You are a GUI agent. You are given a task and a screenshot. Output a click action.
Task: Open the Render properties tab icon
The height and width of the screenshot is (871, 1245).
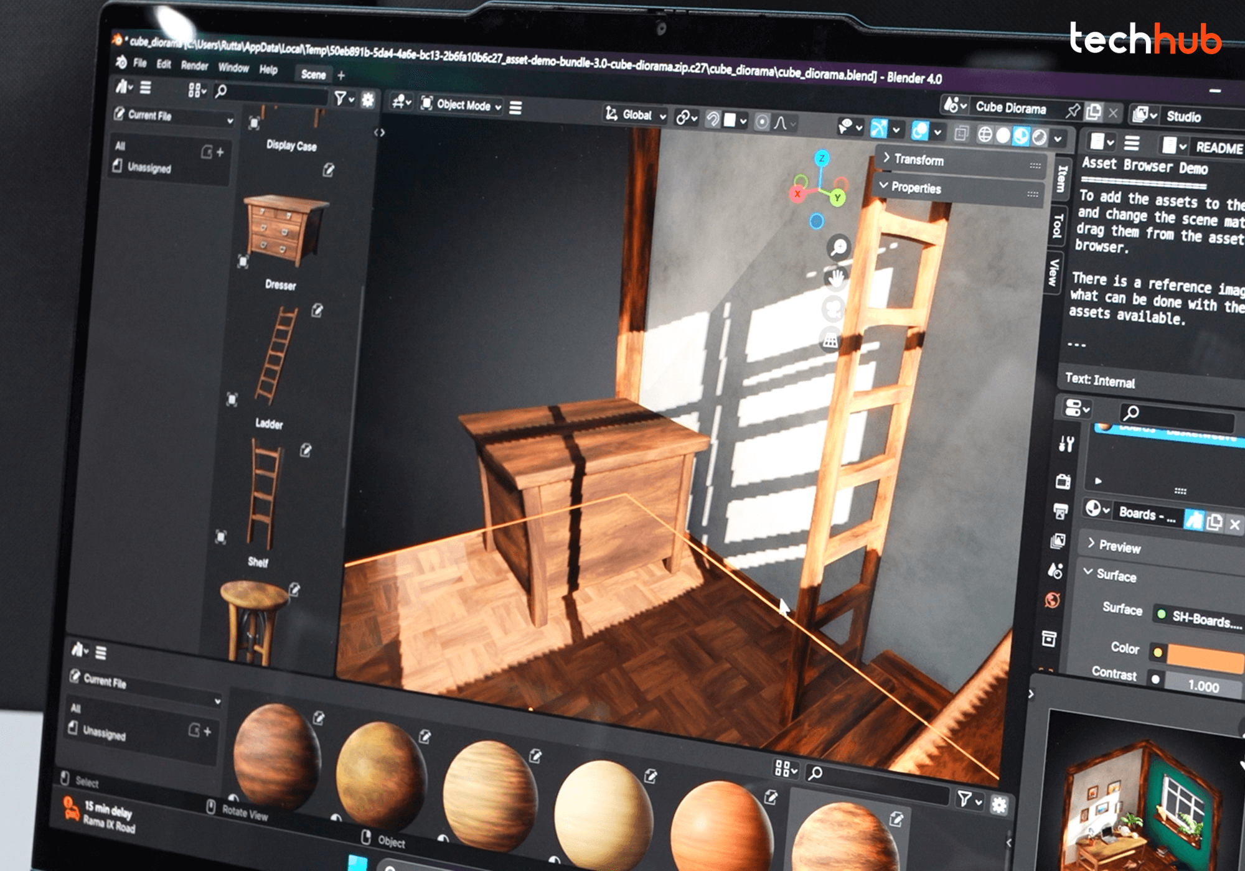pos(1063,480)
